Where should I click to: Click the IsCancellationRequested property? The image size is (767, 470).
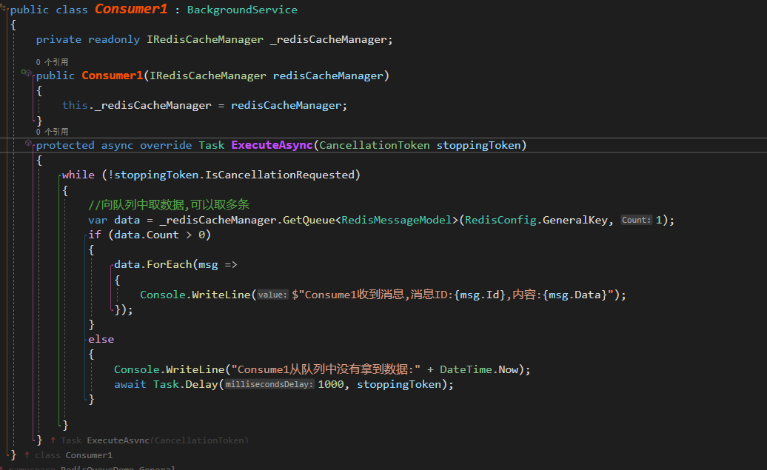pyautogui.click(x=279, y=175)
